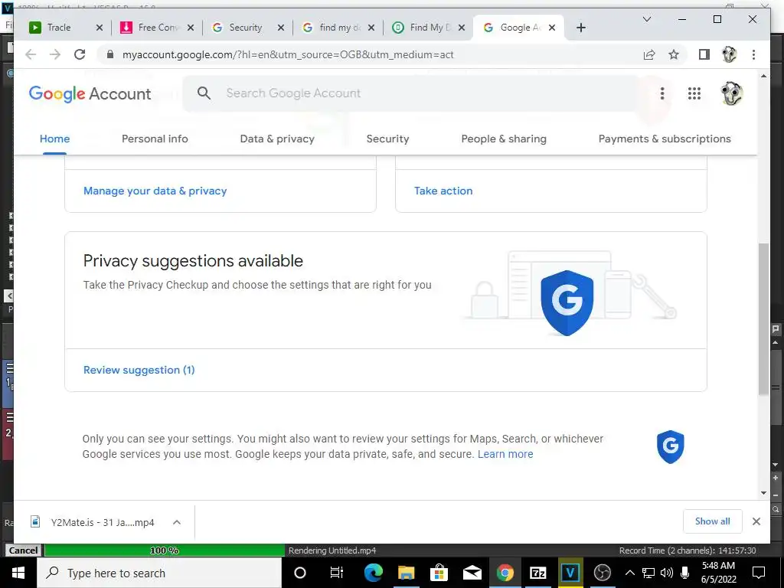Viewport: 784px width, 588px height.
Task: Open the volume control in tray
Action: [667, 573]
